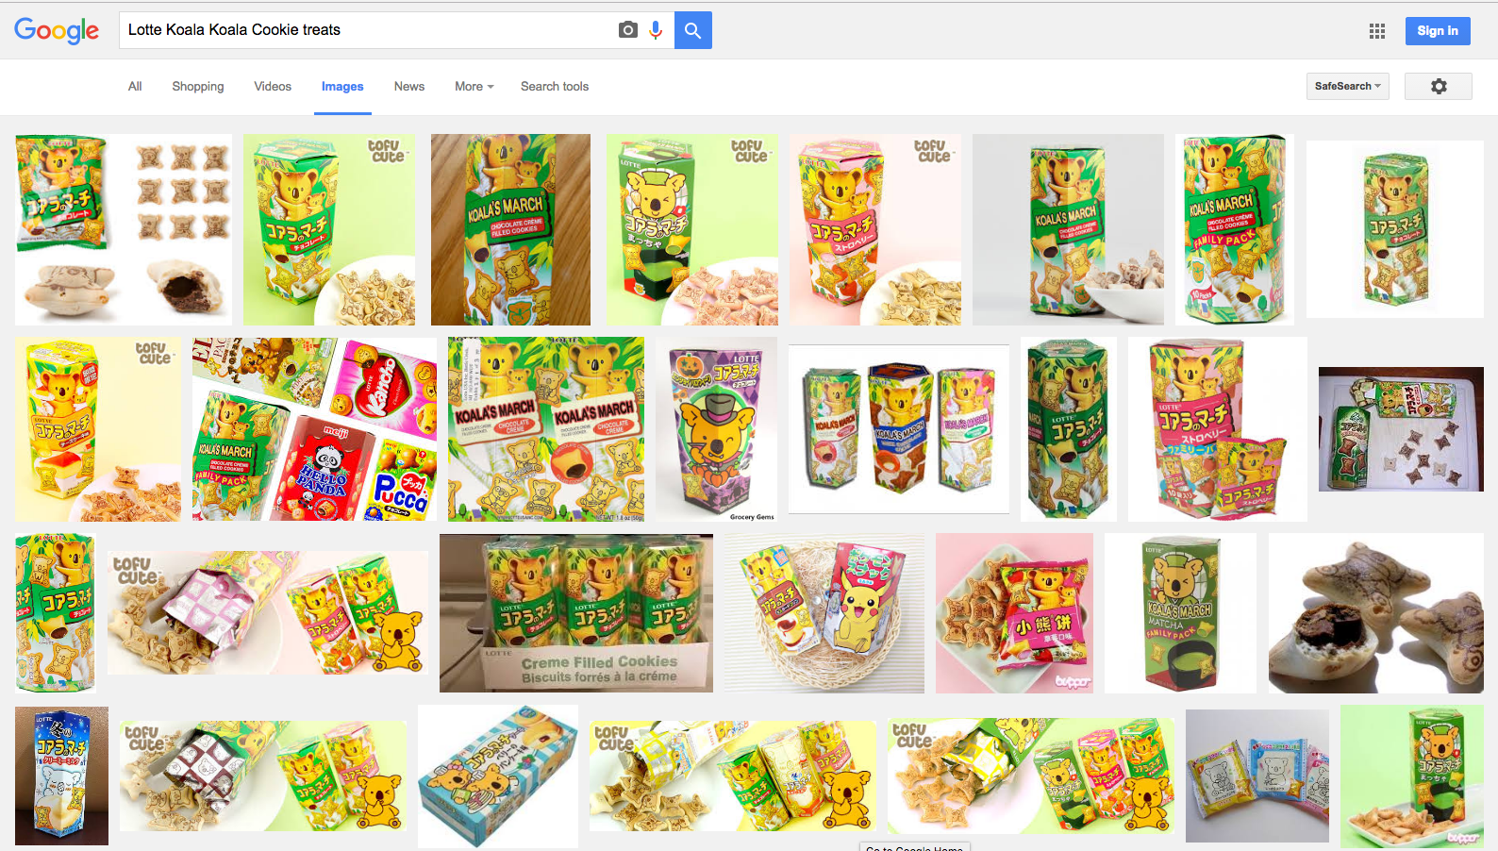Open Halloween pumpkin koala box thumbnail

tap(716, 429)
